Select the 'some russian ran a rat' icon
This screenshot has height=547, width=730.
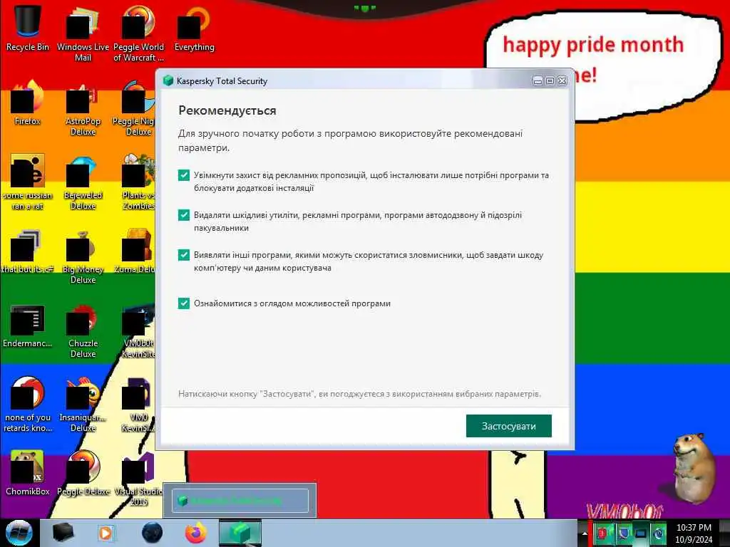(x=28, y=182)
